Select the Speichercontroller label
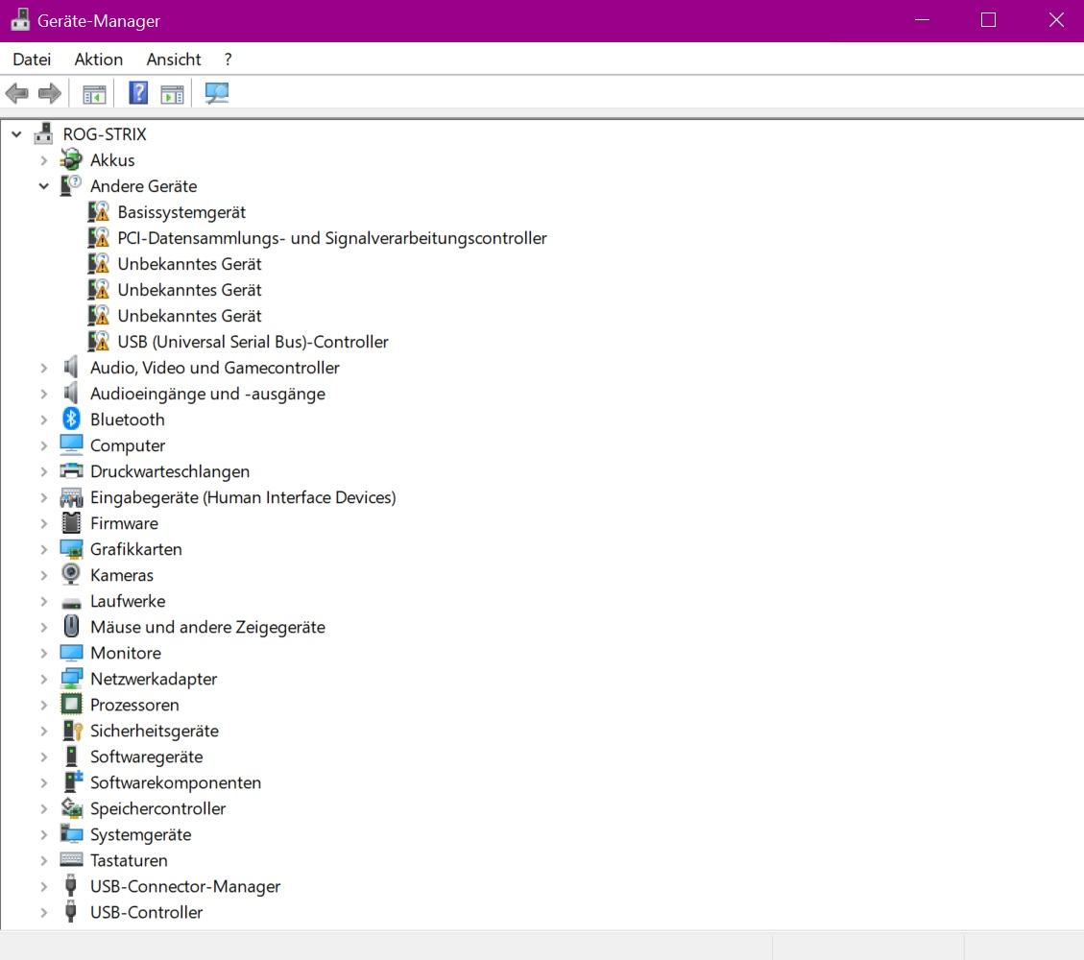 click(157, 808)
